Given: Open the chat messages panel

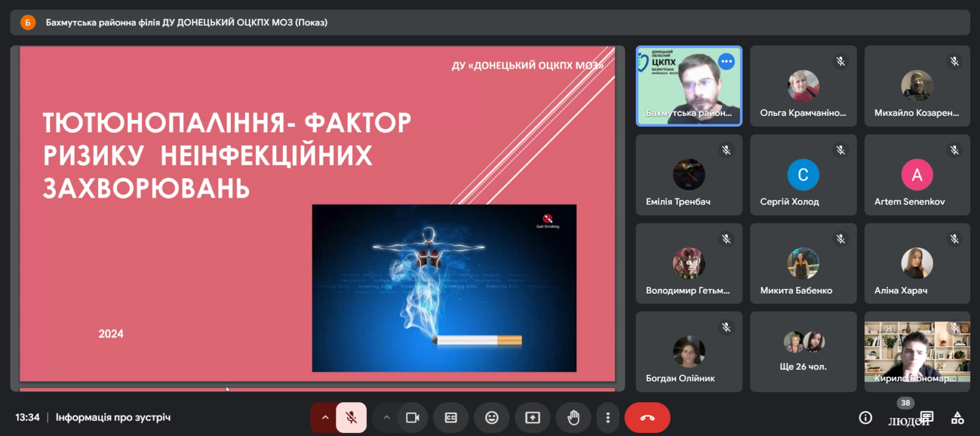Looking at the screenshot, I should [x=927, y=417].
